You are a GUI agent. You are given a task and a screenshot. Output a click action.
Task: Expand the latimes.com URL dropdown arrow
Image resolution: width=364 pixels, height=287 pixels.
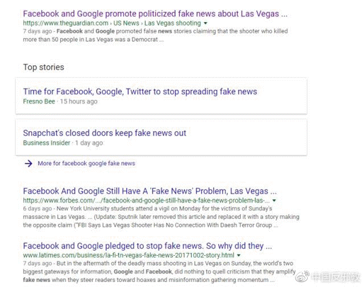[x=238, y=255]
